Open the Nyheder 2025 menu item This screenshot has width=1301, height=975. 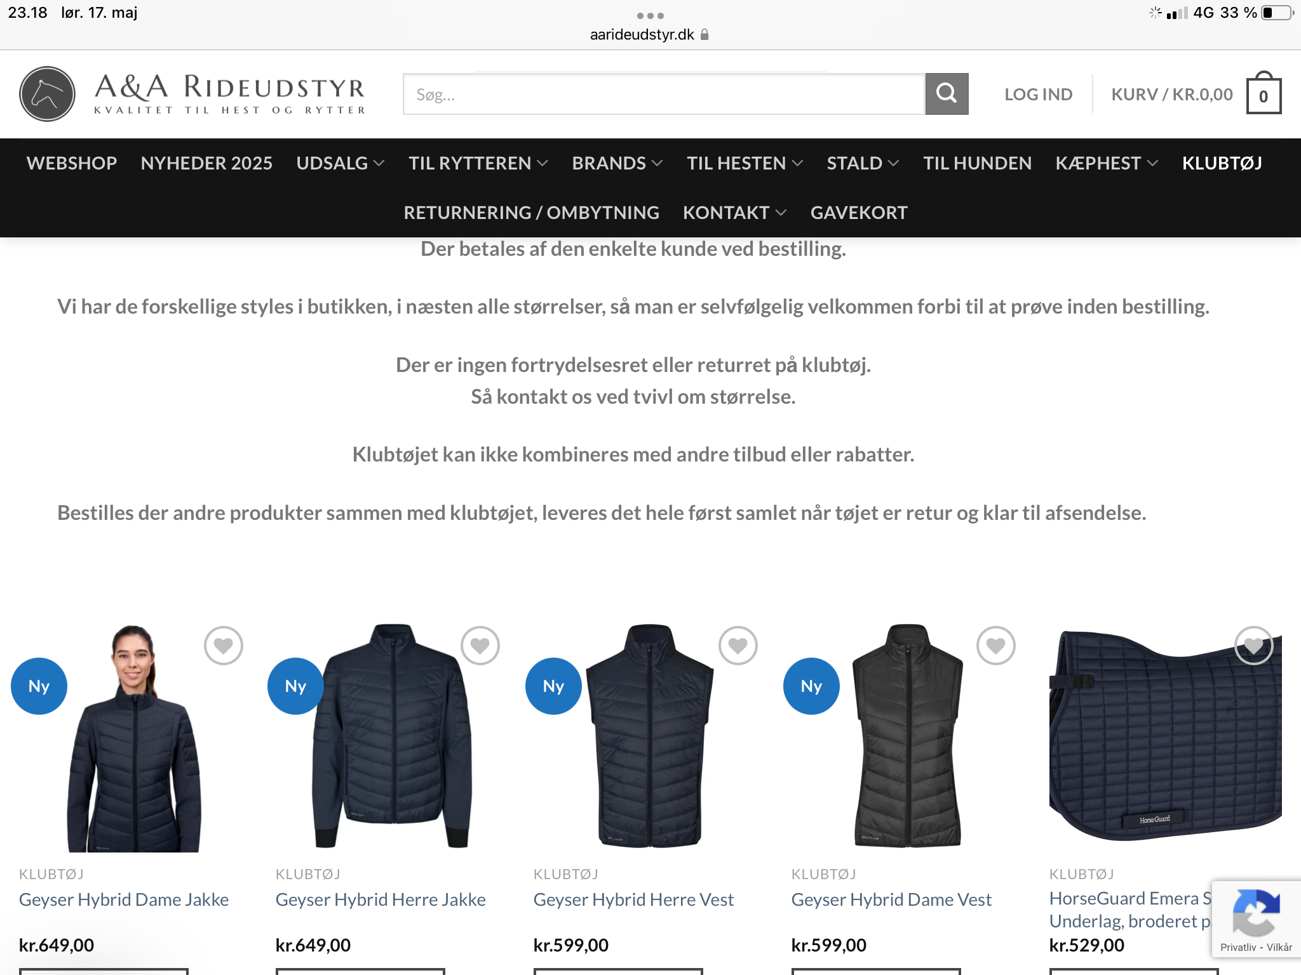[206, 163]
